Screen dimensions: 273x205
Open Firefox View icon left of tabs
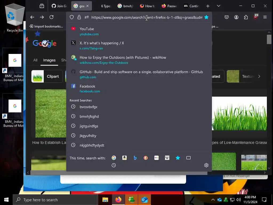pyautogui.click(x=42, y=6)
